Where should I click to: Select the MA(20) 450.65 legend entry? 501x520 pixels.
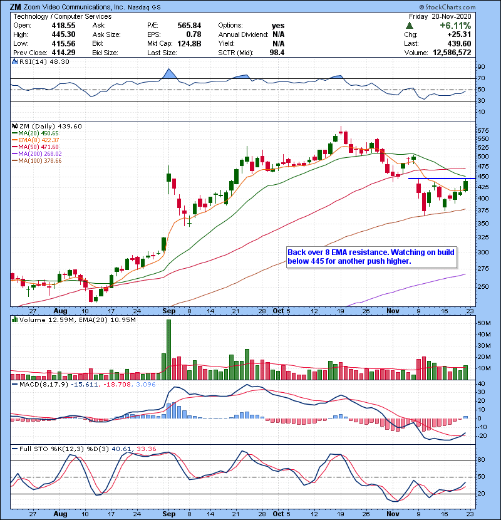tap(35, 133)
